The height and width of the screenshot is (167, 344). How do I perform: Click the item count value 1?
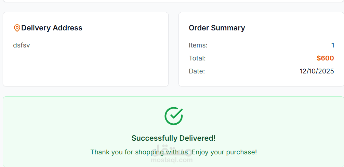pyautogui.click(x=332, y=45)
